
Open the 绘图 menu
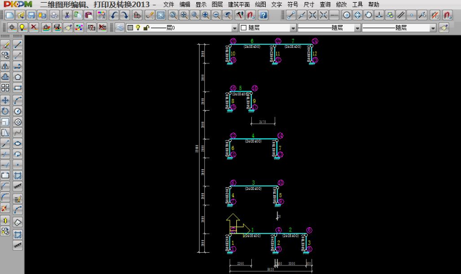[260, 4]
